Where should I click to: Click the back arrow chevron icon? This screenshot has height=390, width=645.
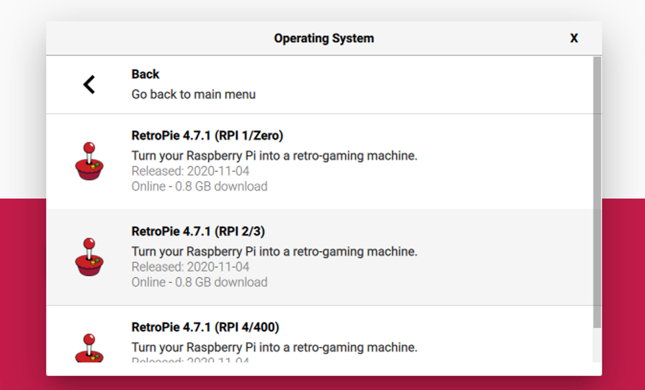pyautogui.click(x=89, y=85)
